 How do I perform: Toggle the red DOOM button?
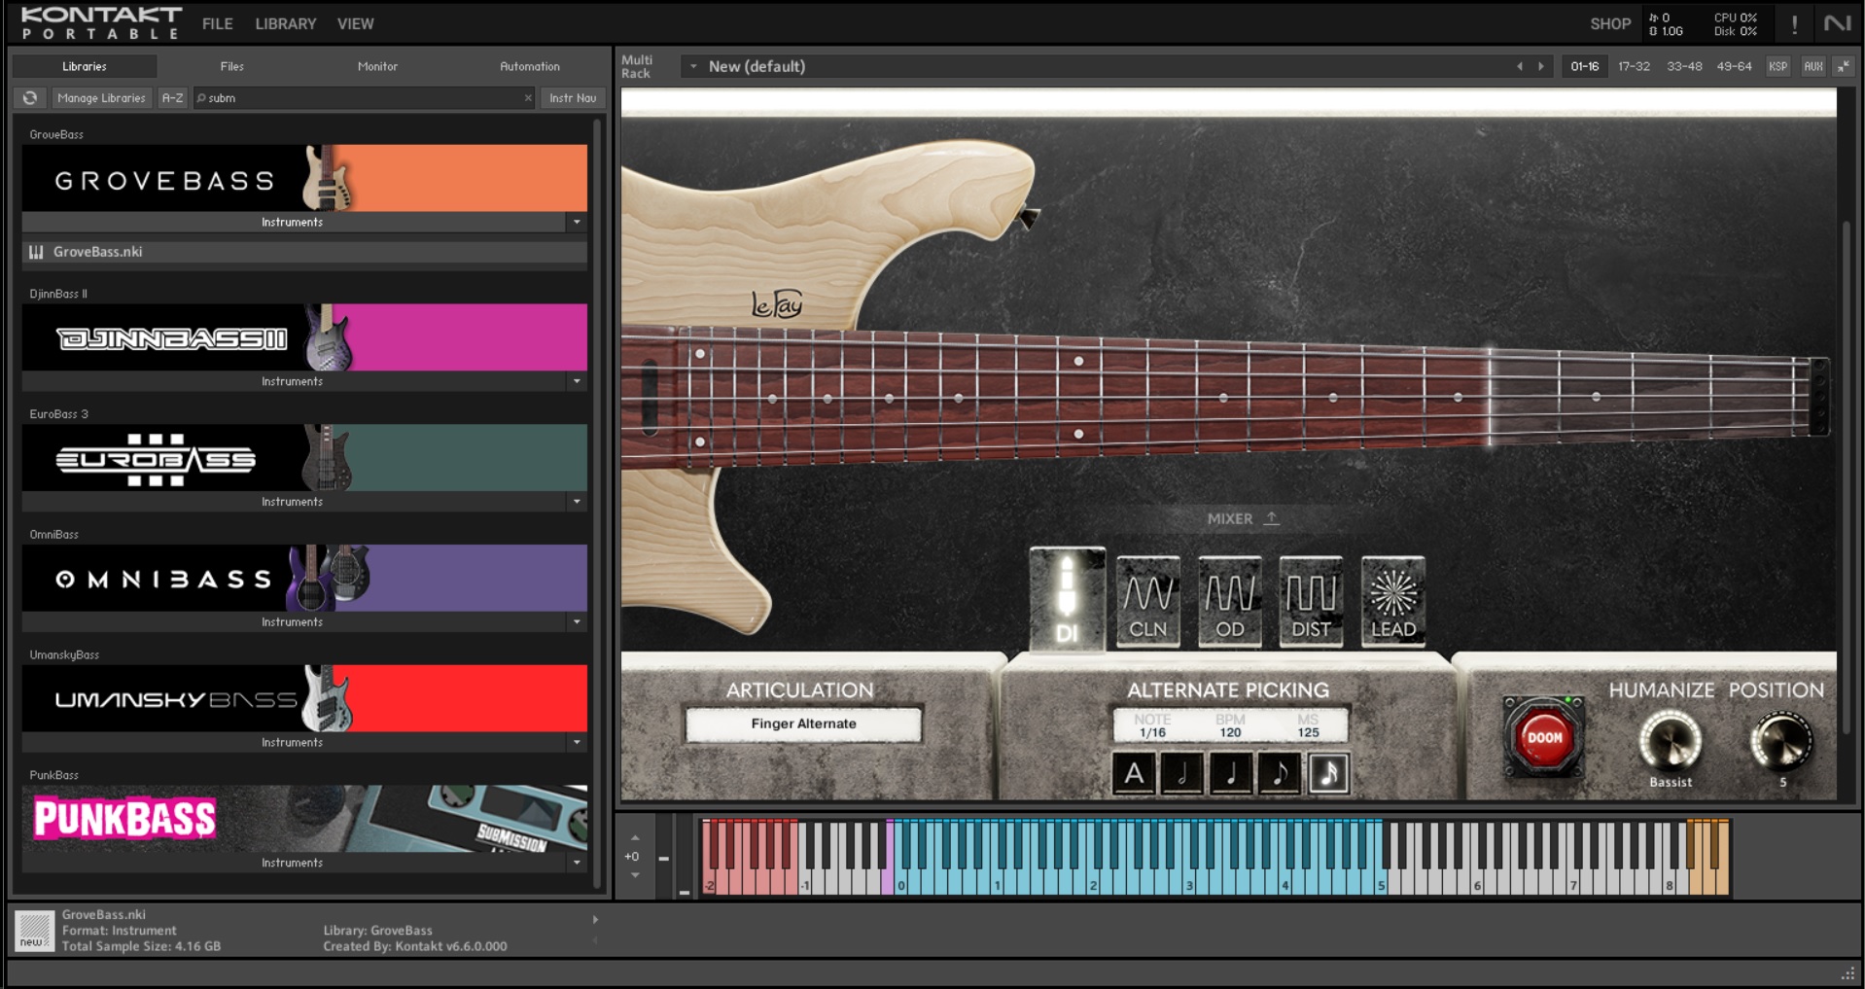point(1543,737)
